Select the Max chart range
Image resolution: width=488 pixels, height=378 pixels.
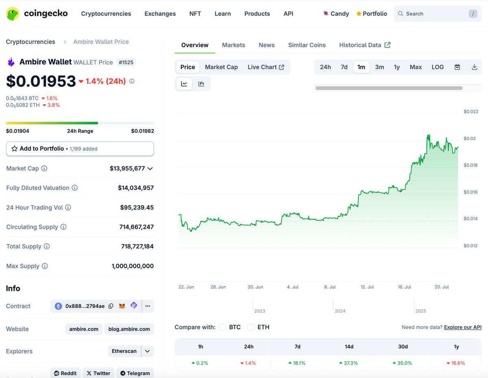coord(416,67)
